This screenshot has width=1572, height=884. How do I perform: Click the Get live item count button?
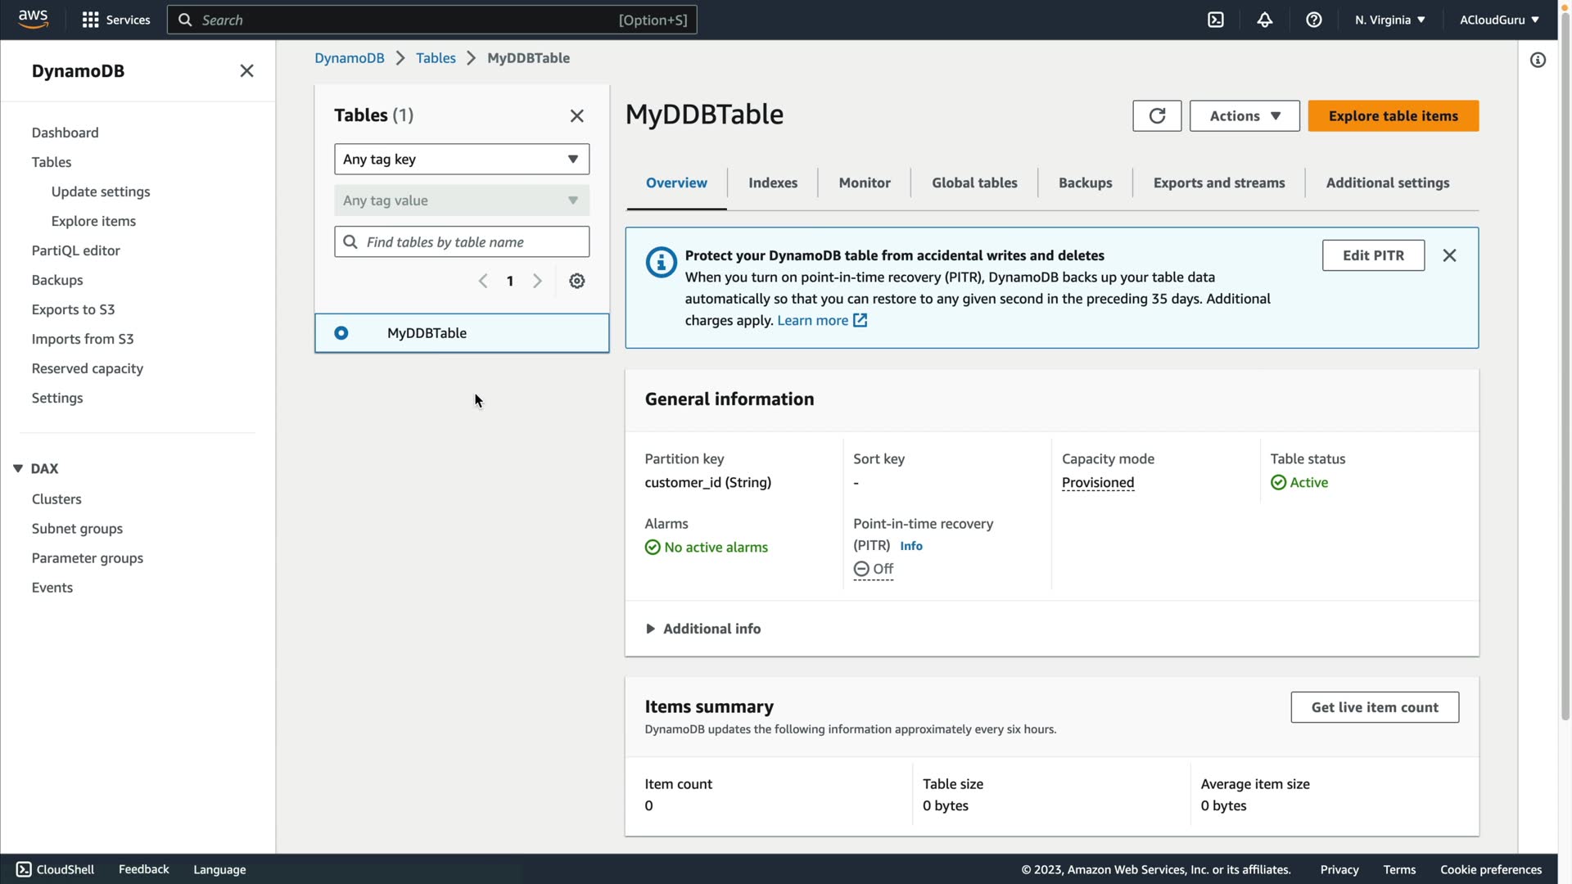click(1374, 707)
